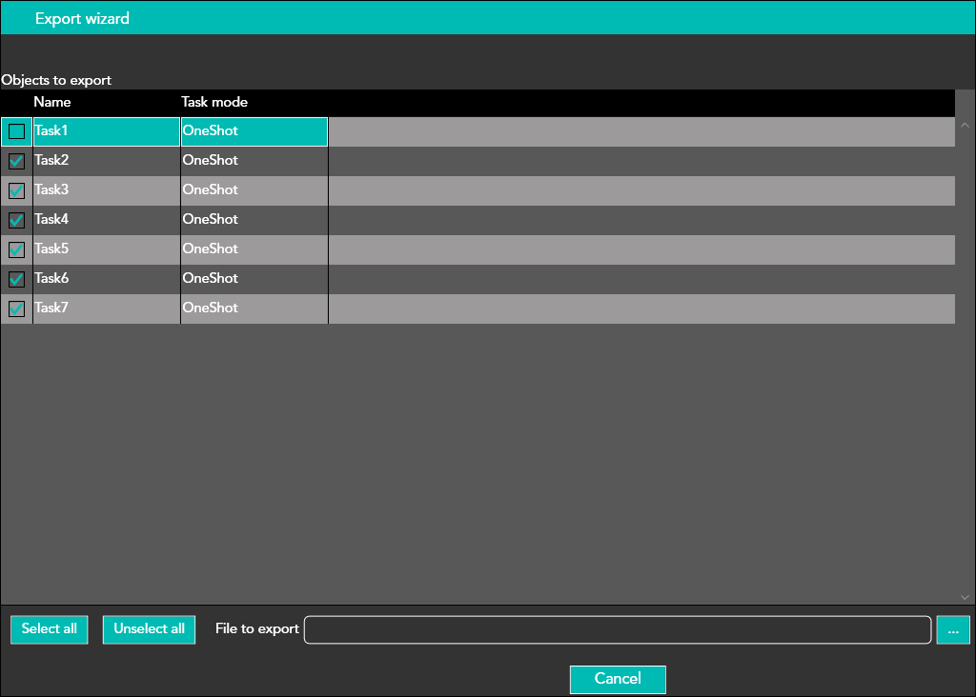Select the Task4 row name
This screenshot has width=976, height=697.
(106, 220)
